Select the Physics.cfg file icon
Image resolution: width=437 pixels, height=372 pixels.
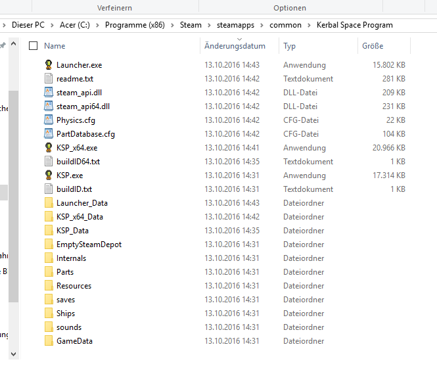coord(49,120)
